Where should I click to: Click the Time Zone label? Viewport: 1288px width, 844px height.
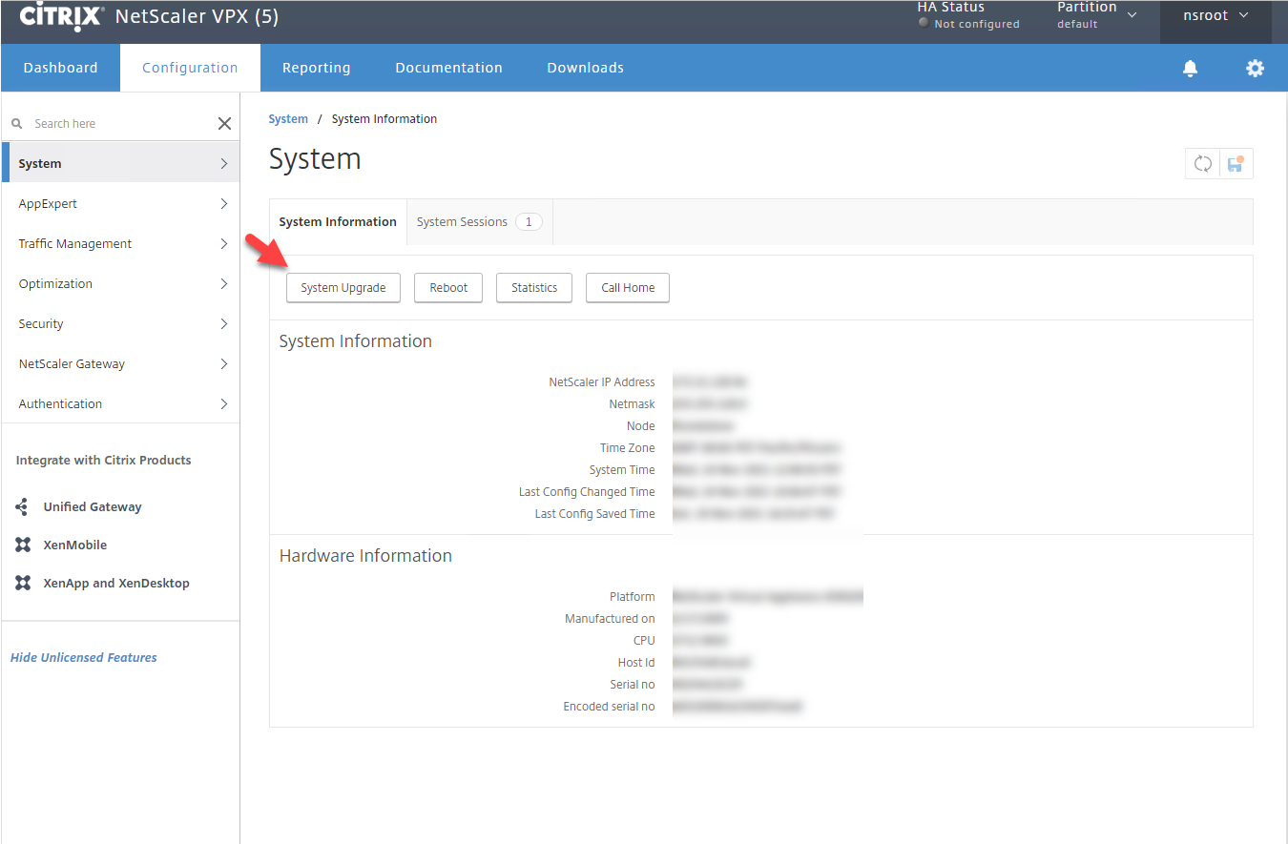(x=628, y=447)
